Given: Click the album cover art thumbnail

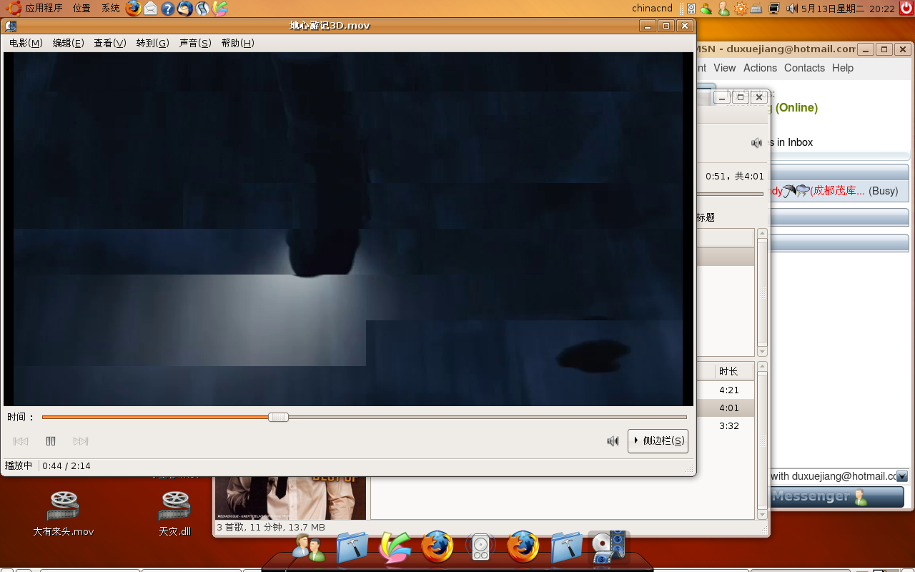Looking at the screenshot, I should tap(290, 498).
